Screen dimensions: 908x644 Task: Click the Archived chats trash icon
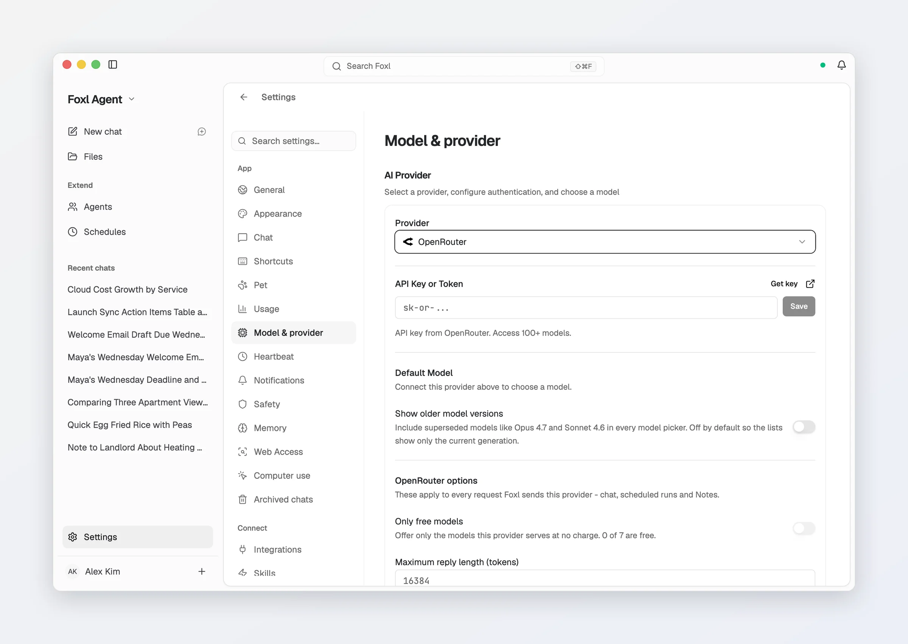click(243, 499)
